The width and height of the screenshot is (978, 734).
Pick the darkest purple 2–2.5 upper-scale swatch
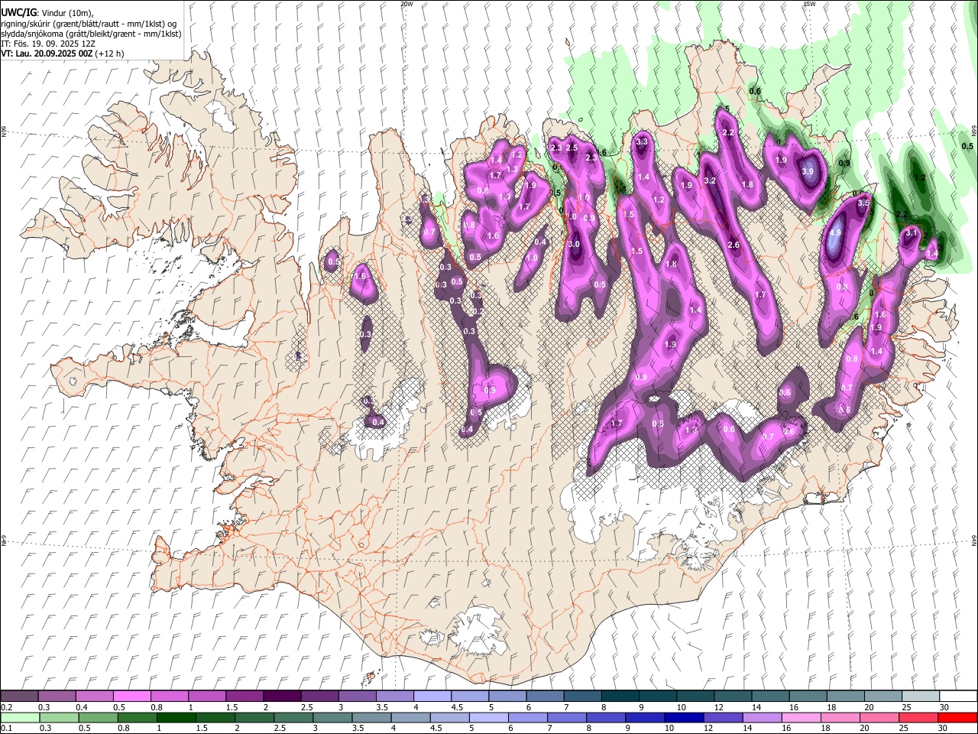click(282, 696)
